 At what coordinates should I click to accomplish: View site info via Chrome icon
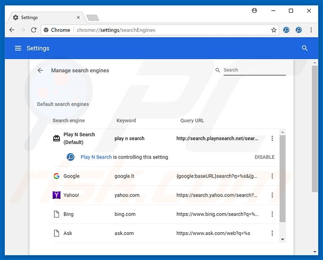(46, 30)
